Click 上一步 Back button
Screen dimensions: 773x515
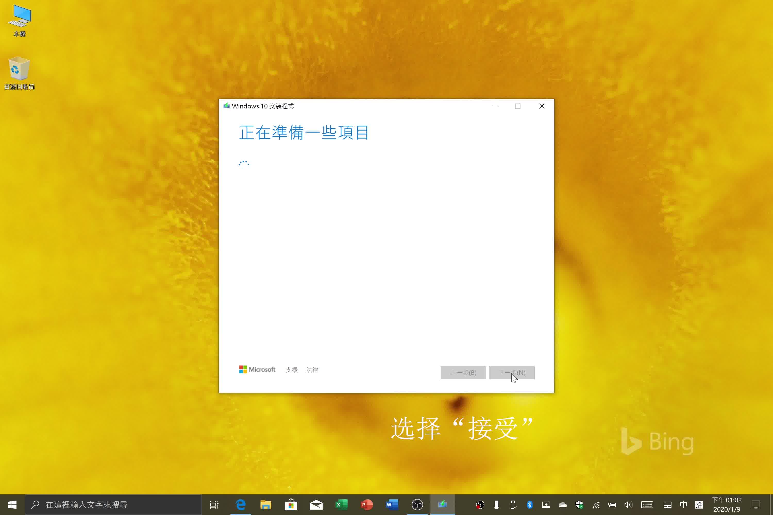click(464, 372)
